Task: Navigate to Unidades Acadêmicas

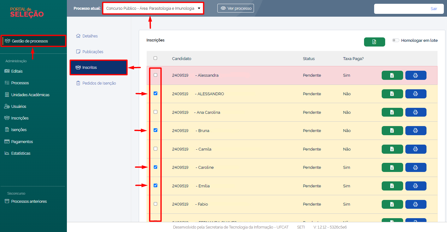Action: pos(27,95)
